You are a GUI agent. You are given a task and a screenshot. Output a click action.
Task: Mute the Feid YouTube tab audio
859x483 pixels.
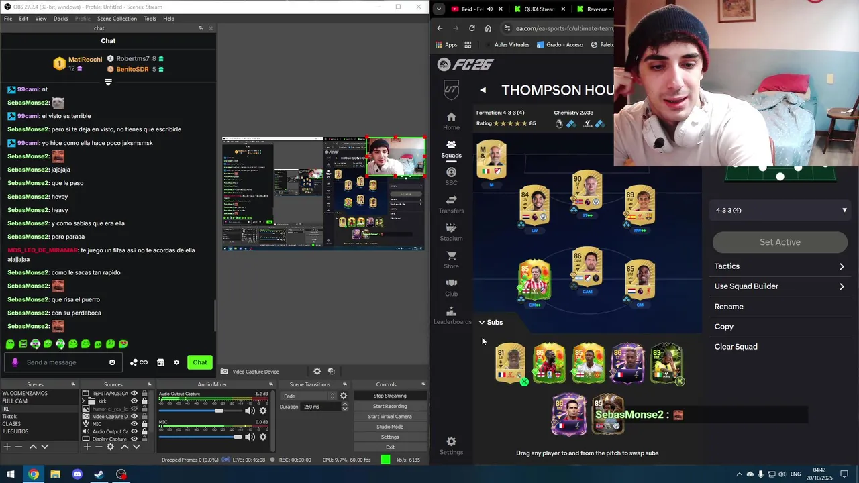click(x=489, y=9)
